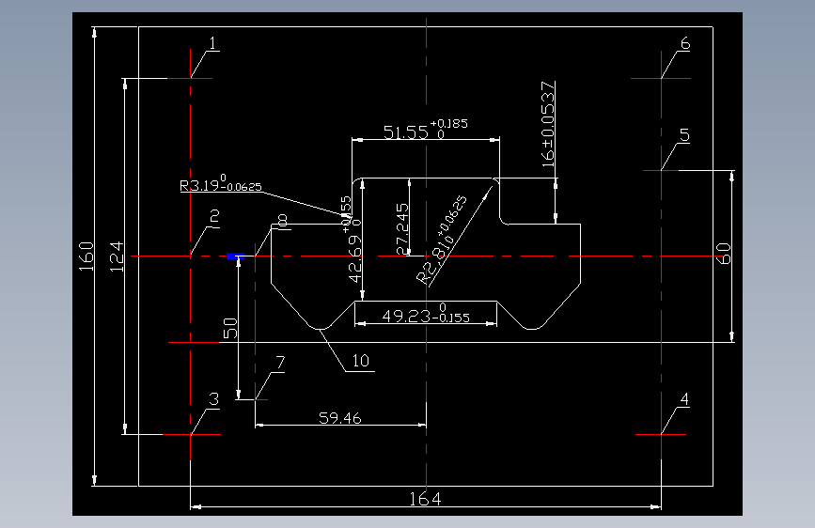Select the 59.46 horizontal dimension text
815x528 pixels.
click(340, 418)
